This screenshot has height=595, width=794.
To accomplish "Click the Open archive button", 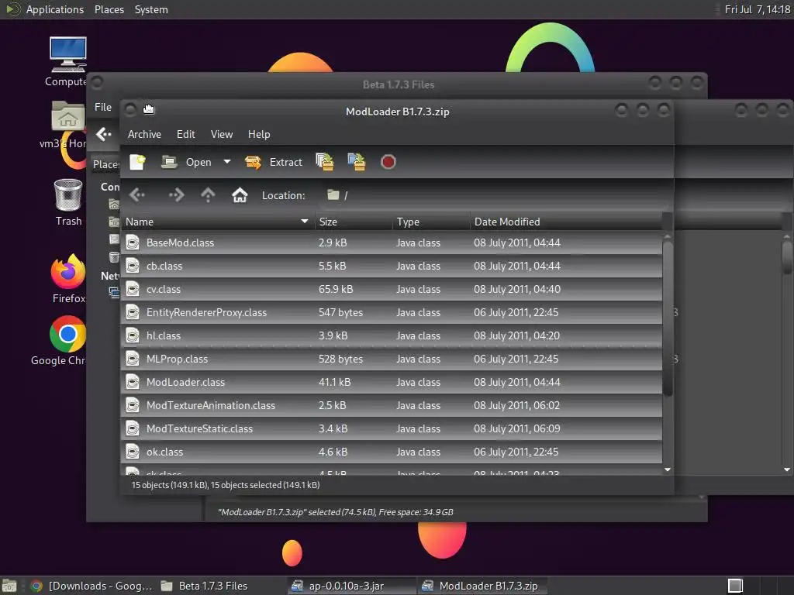I will 186,162.
